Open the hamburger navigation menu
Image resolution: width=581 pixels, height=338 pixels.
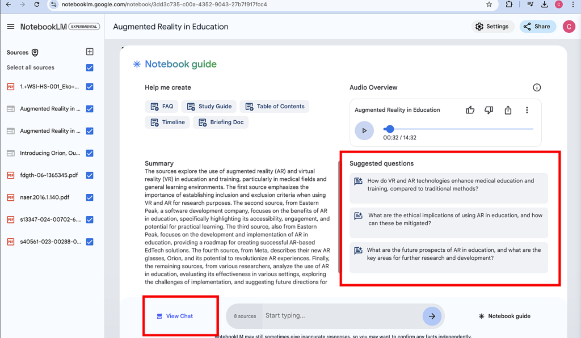(x=10, y=27)
